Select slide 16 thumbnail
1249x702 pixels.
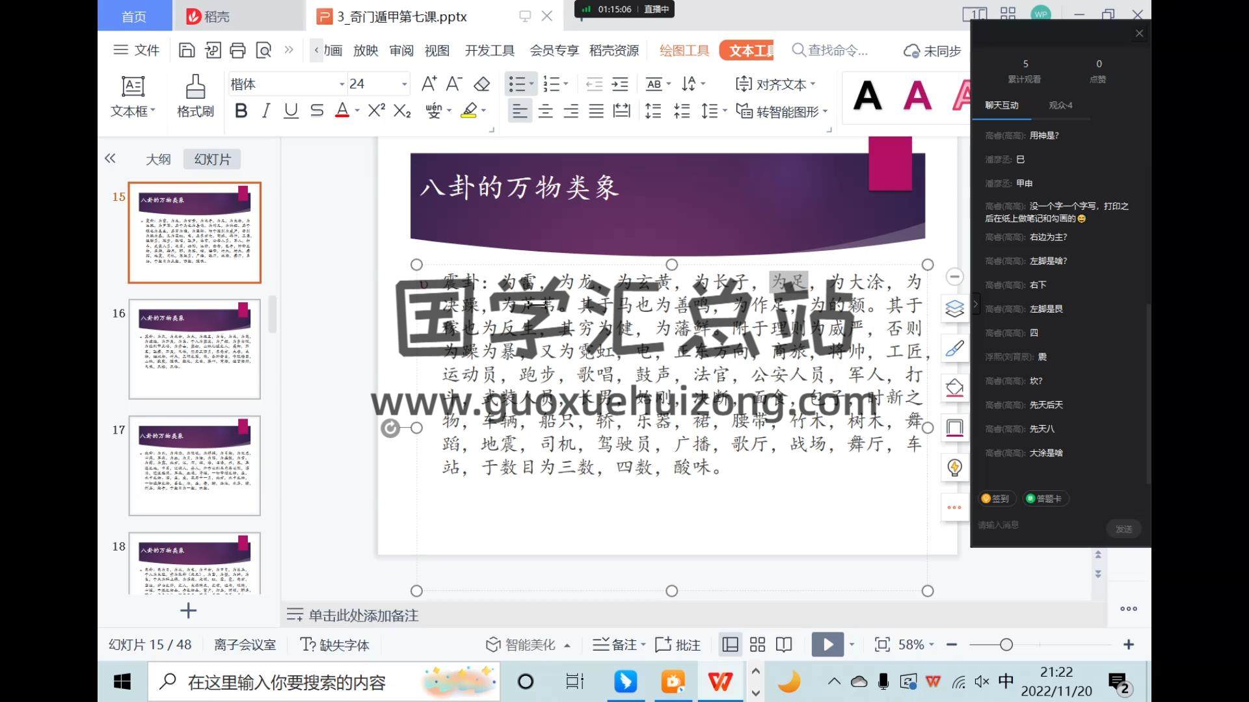[x=195, y=349]
